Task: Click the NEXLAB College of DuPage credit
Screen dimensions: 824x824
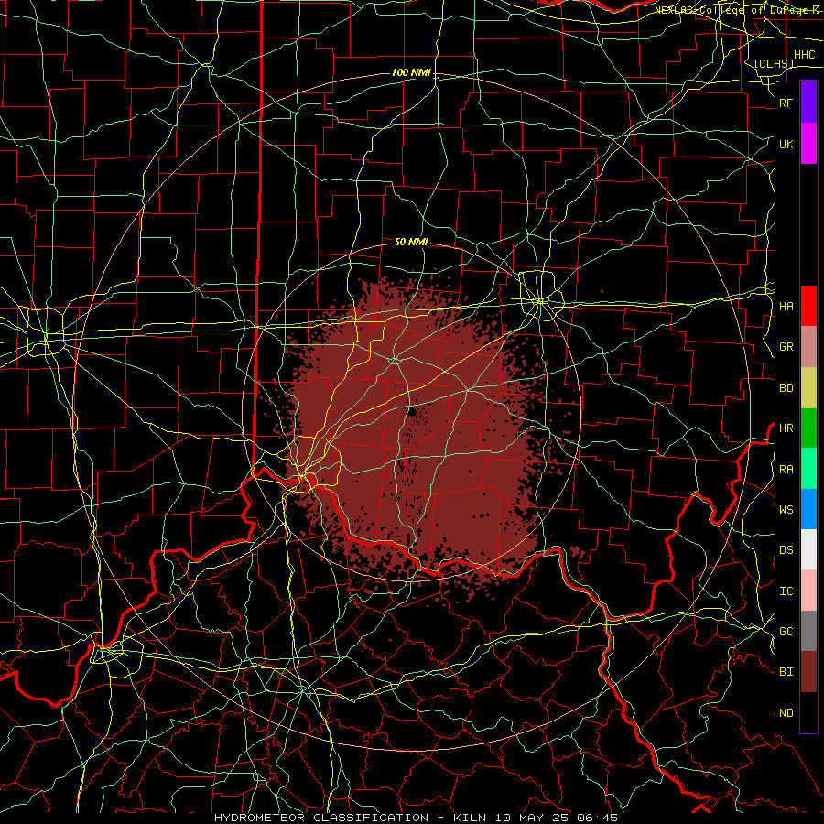Action: click(x=736, y=10)
